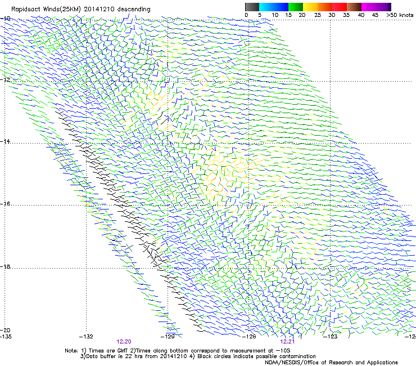The width and height of the screenshot is (416, 366).
Task: Click the gray 0-5 knots color band
Action: tap(252, 7)
